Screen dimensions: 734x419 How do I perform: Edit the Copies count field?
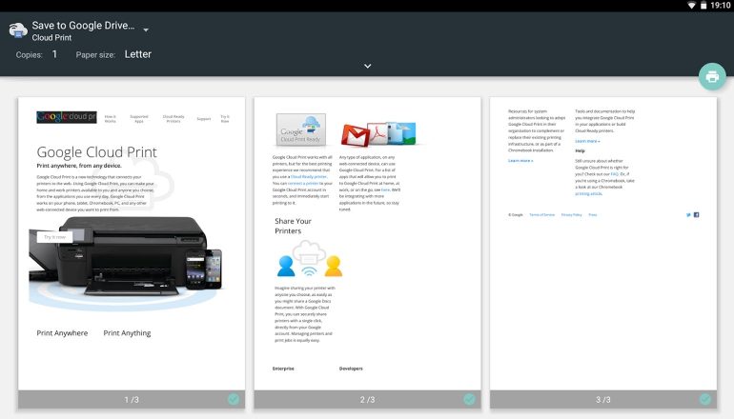(54, 54)
